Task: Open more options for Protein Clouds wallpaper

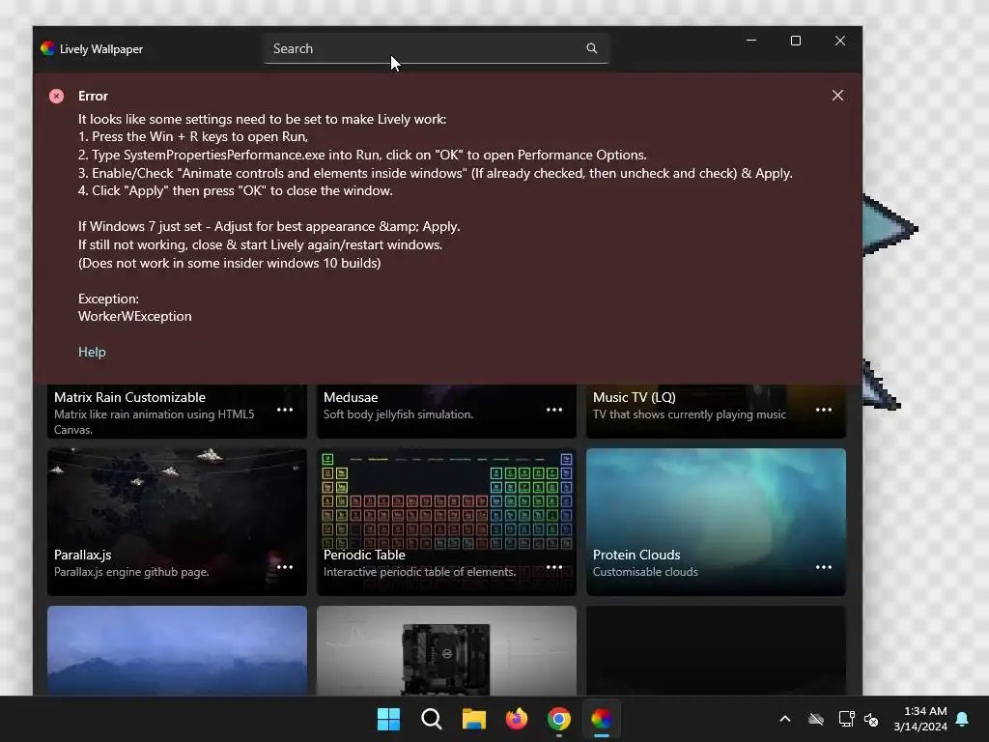Action: (x=824, y=566)
